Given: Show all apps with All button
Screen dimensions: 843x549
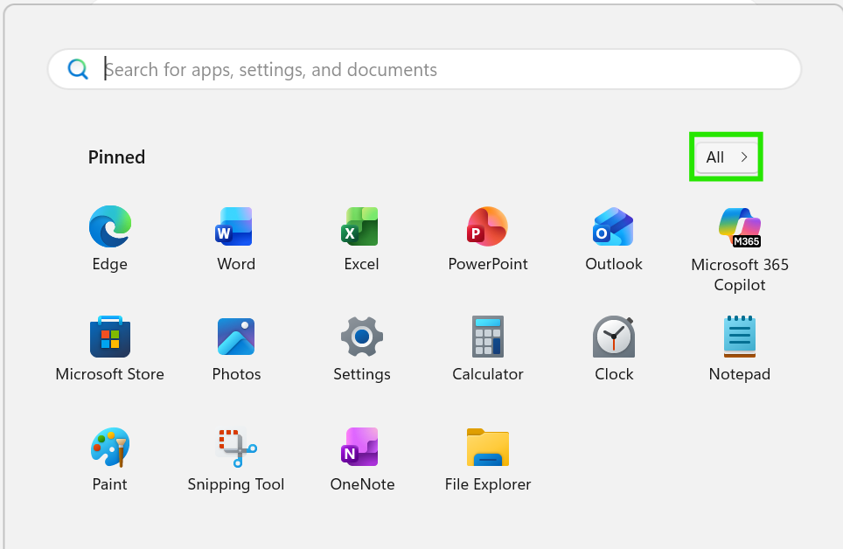Looking at the screenshot, I should [x=727, y=157].
